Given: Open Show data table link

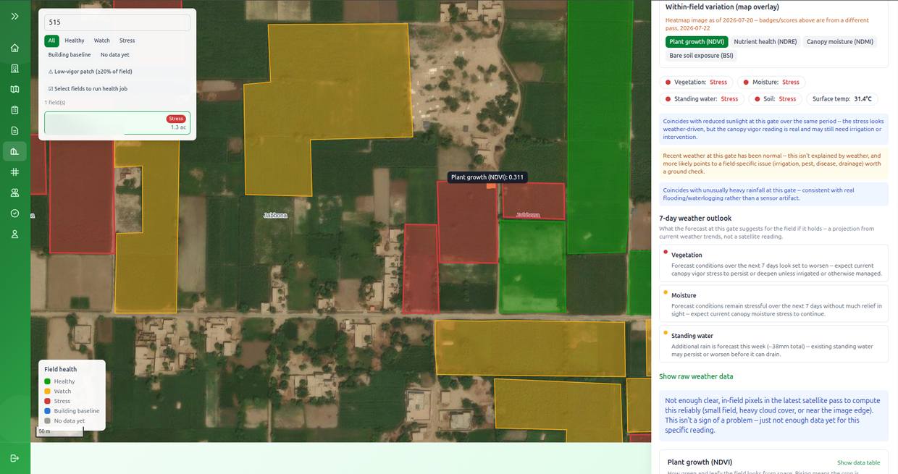Looking at the screenshot, I should click(x=859, y=462).
